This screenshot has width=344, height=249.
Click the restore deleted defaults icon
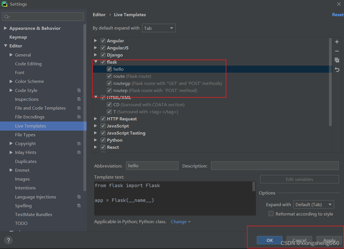337,70
